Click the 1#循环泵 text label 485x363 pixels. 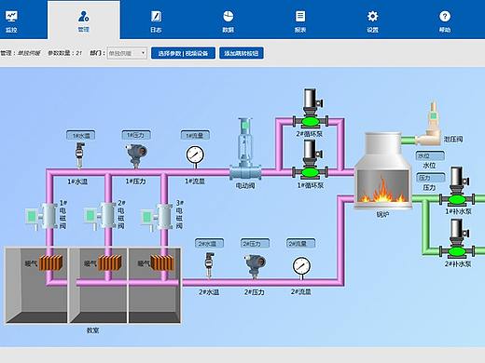(x=311, y=185)
